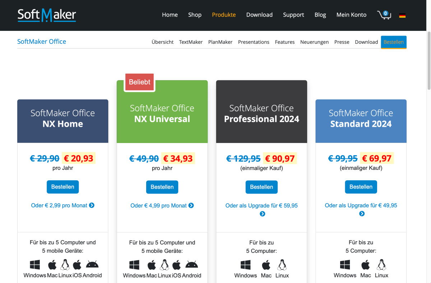
Task: Open the shopping cart icon
Action: 384,15
